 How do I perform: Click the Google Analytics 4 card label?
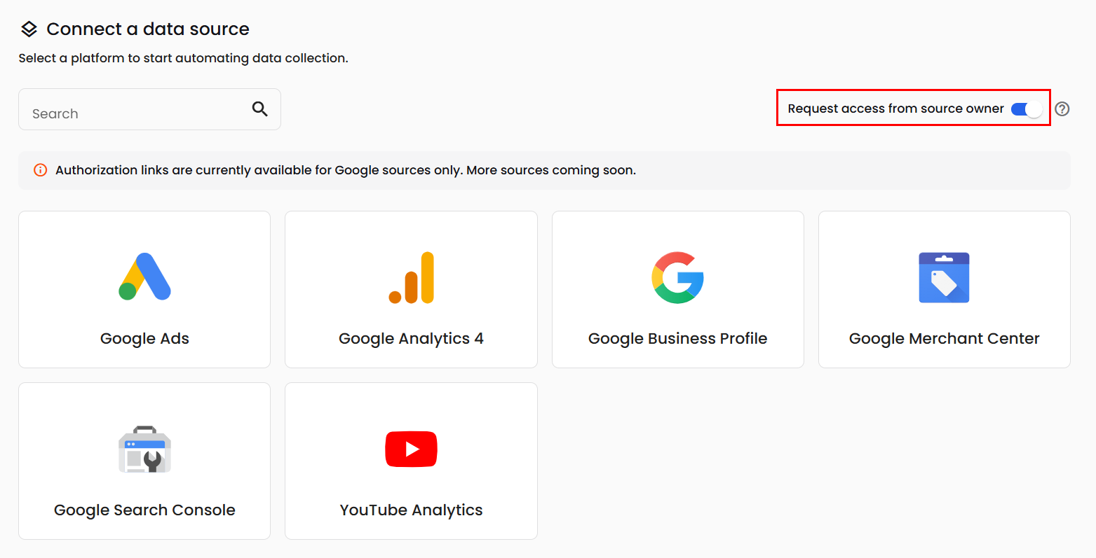point(411,339)
